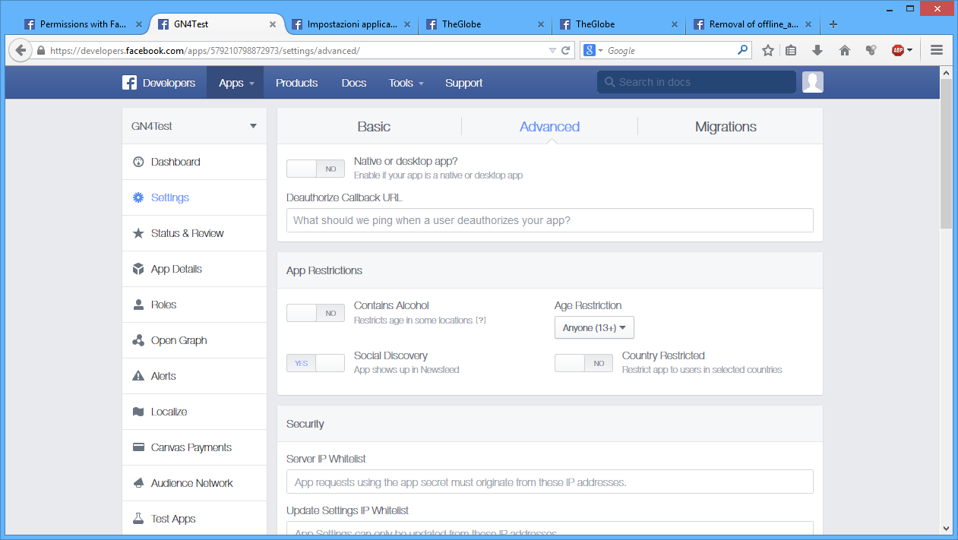958x540 pixels.
Task: Click the Facebook logo in Developers header
Action: tap(129, 83)
